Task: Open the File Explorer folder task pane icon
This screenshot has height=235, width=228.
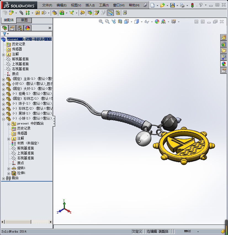Action: pyautogui.click(x=224, y=51)
